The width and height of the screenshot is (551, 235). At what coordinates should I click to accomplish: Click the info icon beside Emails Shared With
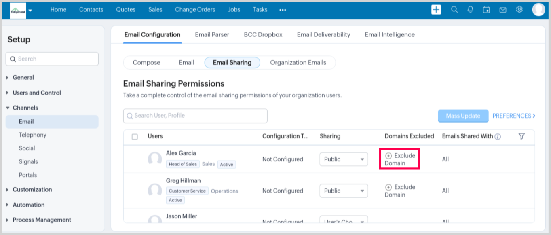(x=498, y=137)
